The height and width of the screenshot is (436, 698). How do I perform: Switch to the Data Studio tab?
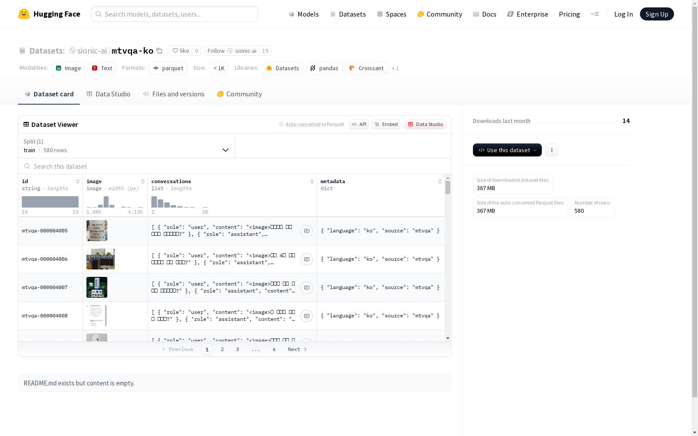tap(109, 94)
